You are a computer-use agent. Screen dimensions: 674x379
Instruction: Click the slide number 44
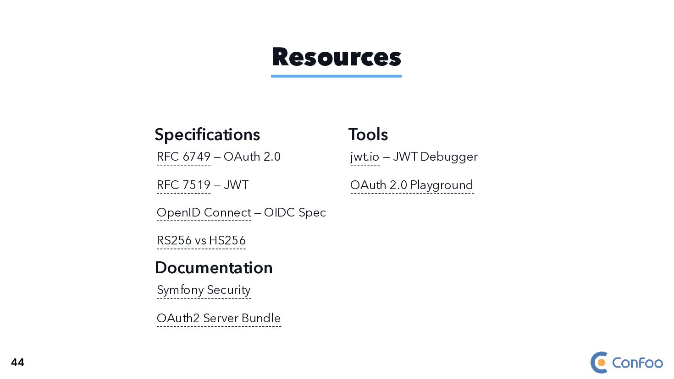(x=17, y=363)
